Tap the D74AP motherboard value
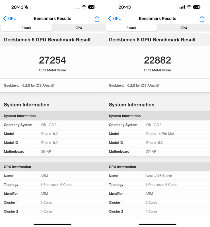210x227 pixels. (151, 152)
